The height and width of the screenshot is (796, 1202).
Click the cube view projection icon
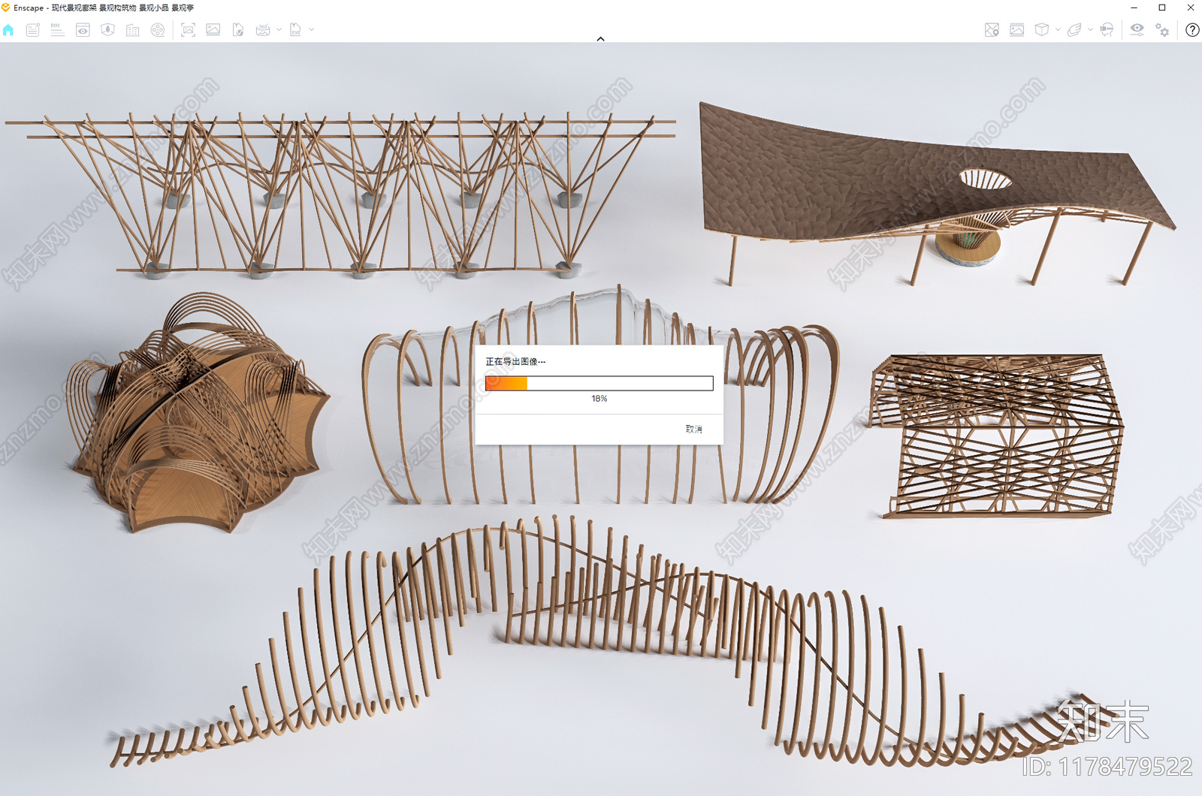(1041, 30)
